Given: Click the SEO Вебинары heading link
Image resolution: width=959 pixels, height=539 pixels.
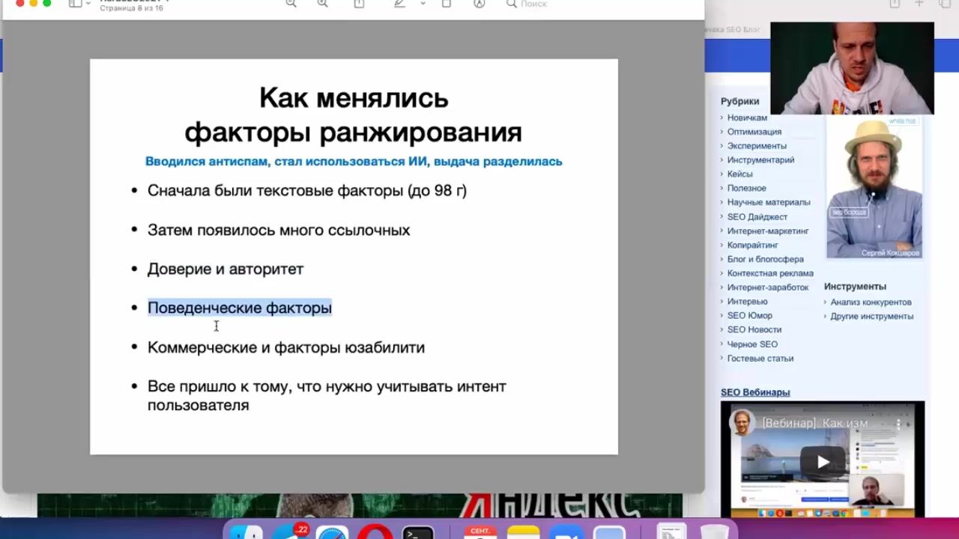Looking at the screenshot, I should click(755, 392).
